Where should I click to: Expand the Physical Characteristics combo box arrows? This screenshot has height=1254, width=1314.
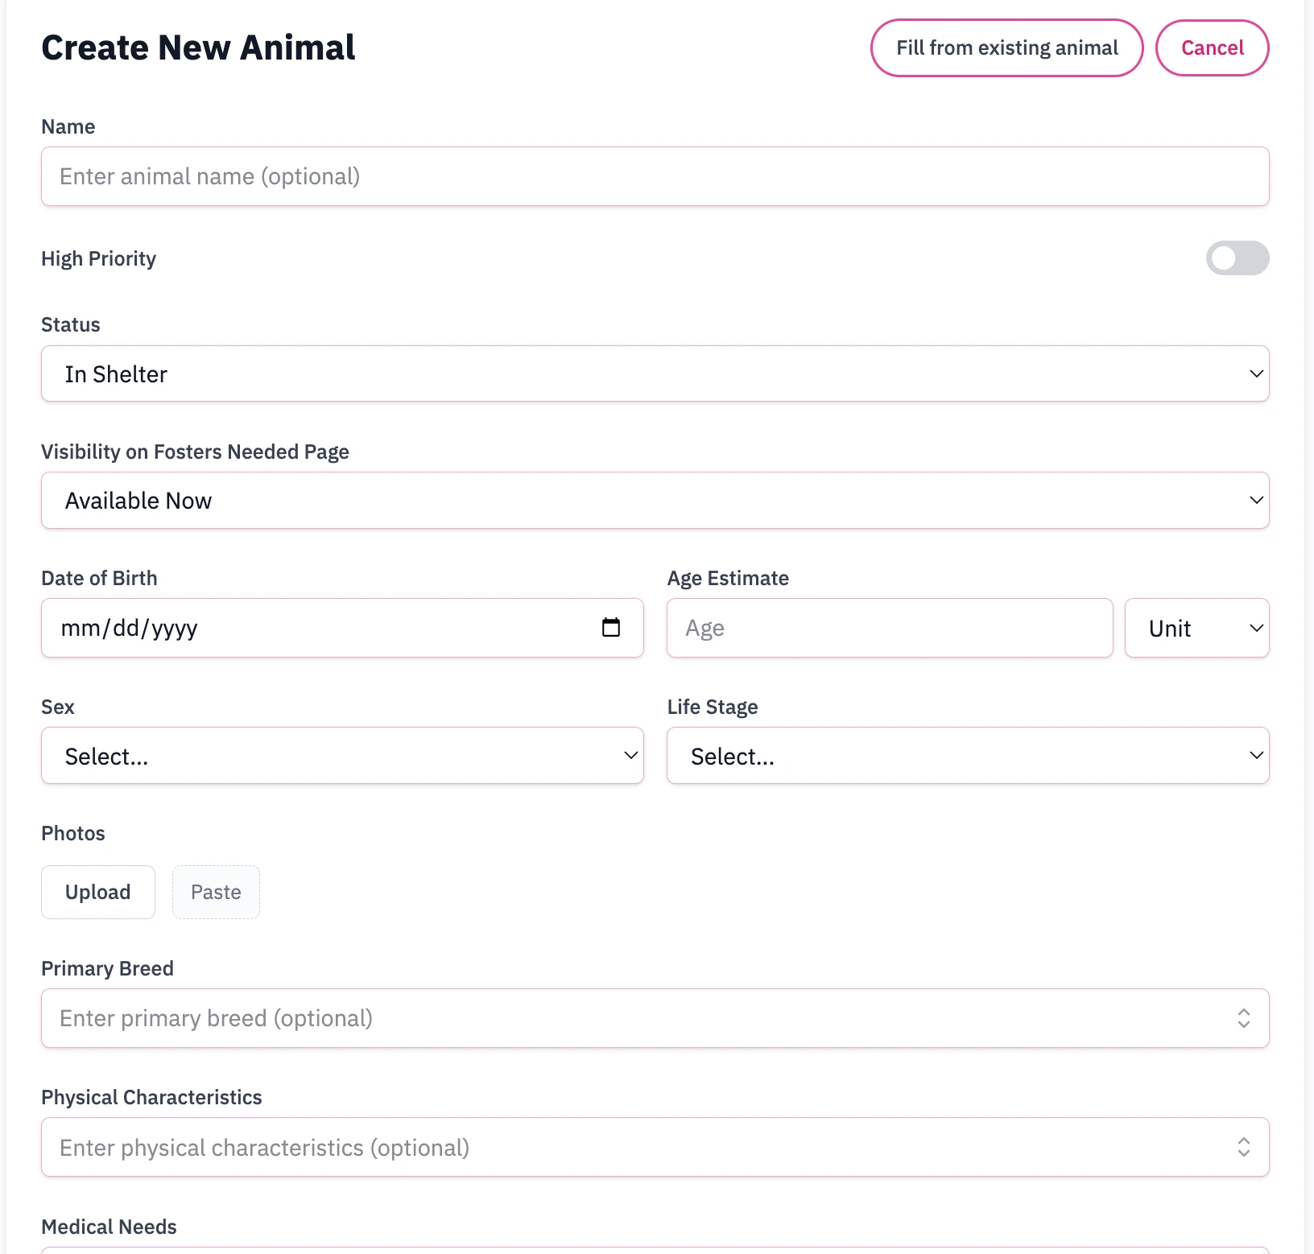point(1243,1147)
